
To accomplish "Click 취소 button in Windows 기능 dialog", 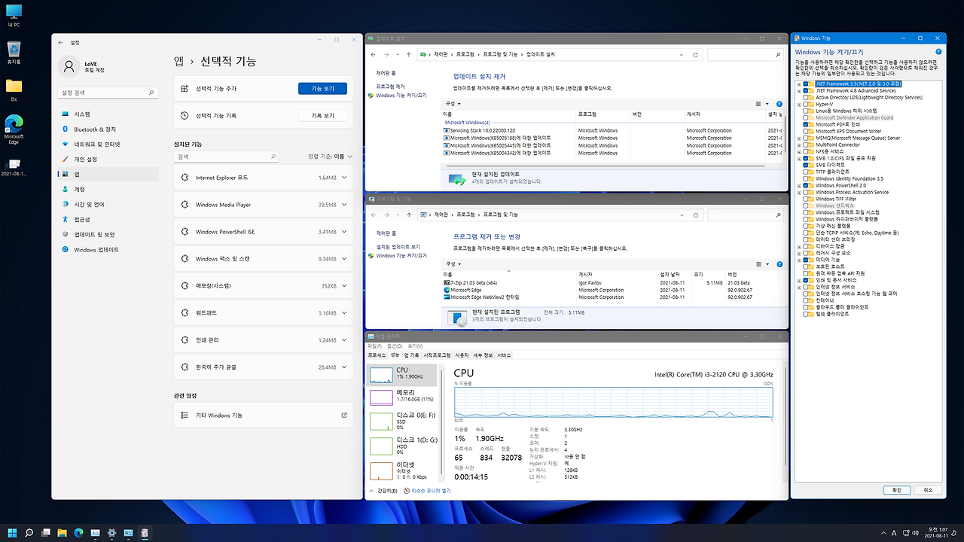I will pos(927,490).
